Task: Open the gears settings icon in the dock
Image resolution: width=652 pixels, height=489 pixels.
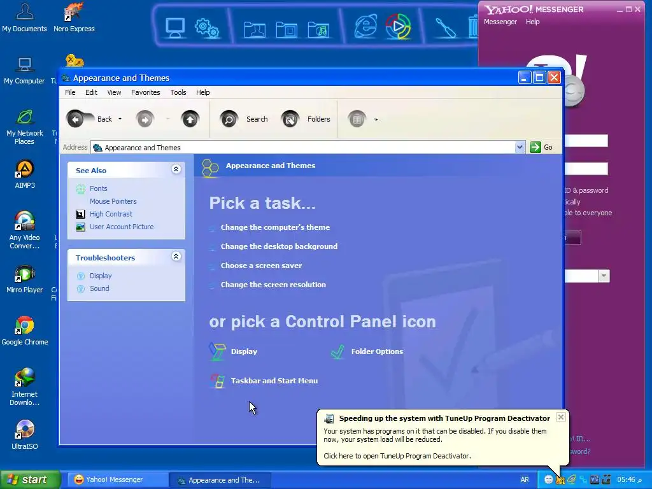Action: pyautogui.click(x=207, y=28)
